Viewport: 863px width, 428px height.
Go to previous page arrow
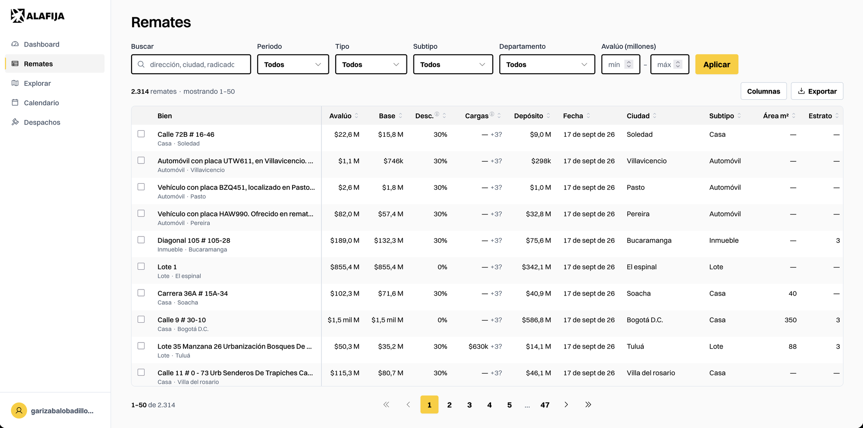tap(408, 405)
